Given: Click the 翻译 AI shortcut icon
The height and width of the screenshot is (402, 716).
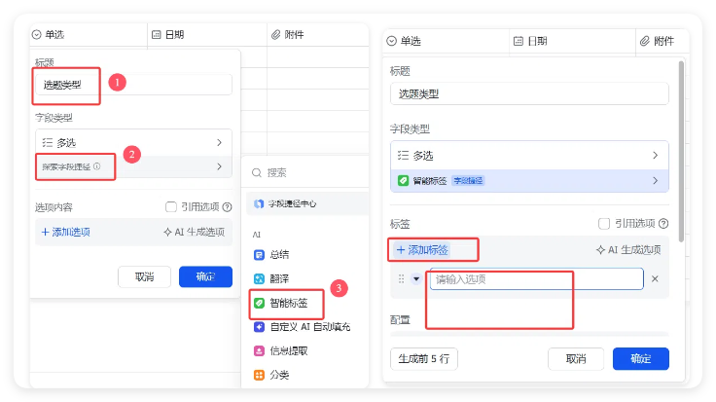Looking at the screenshot, I should click(x=259, y=278).
